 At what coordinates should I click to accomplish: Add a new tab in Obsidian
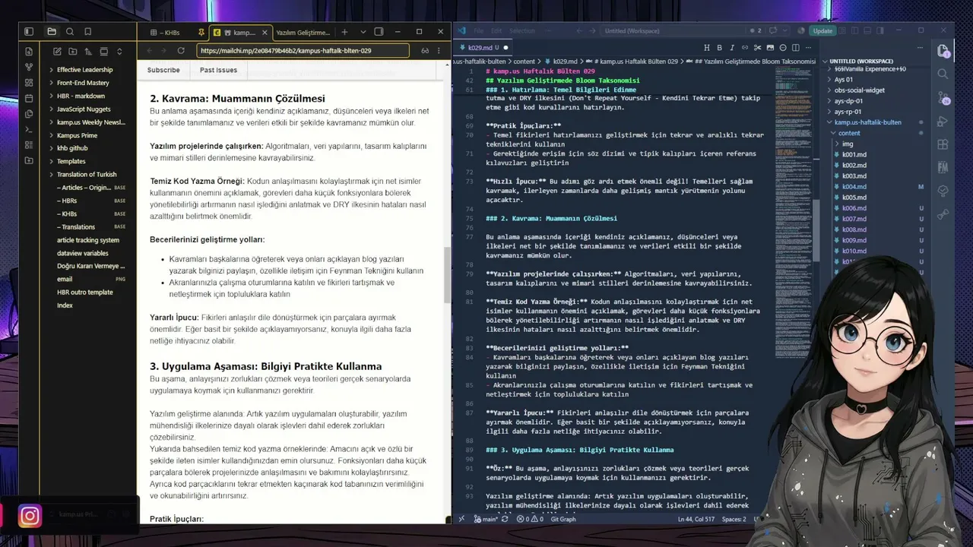344,32
